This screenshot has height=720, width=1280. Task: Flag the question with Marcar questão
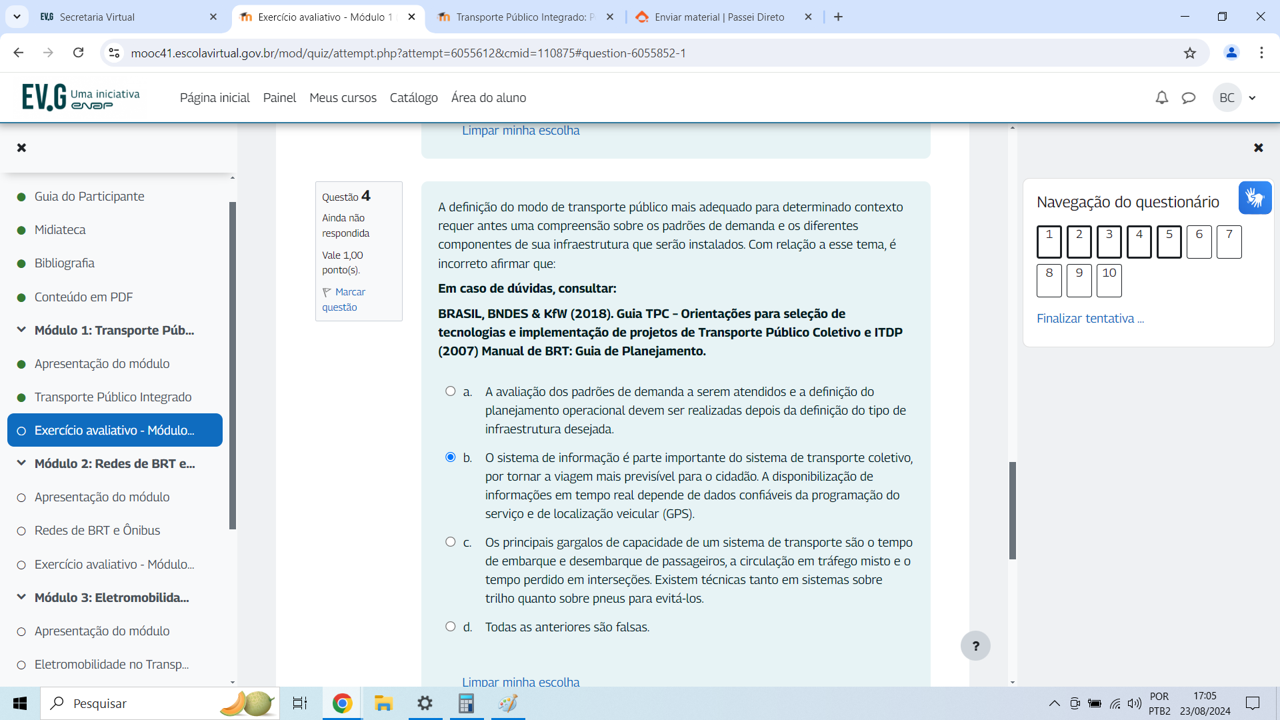click(344, 299)
